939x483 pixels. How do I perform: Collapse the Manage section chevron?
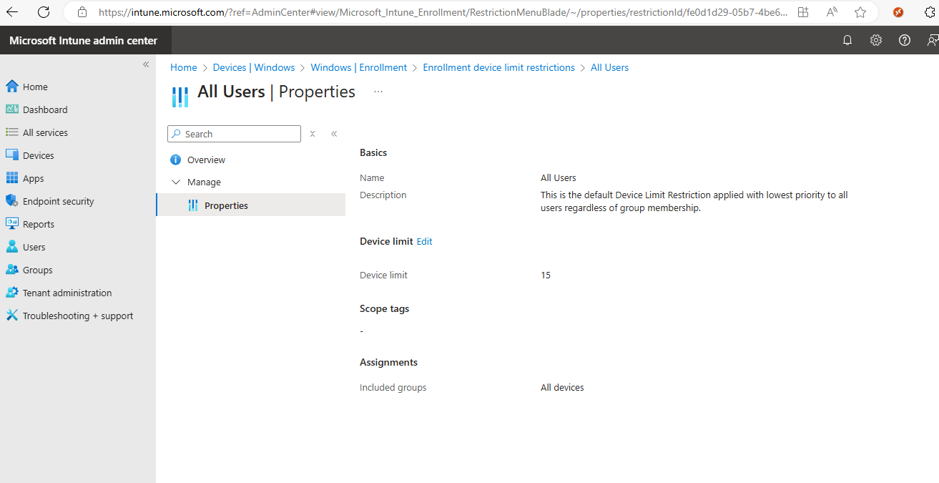pyautogui.click(x=176, y=182)
